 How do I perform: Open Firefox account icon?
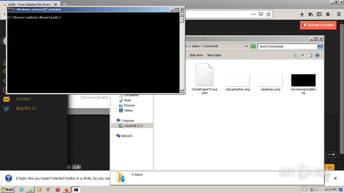coord(328,14)
